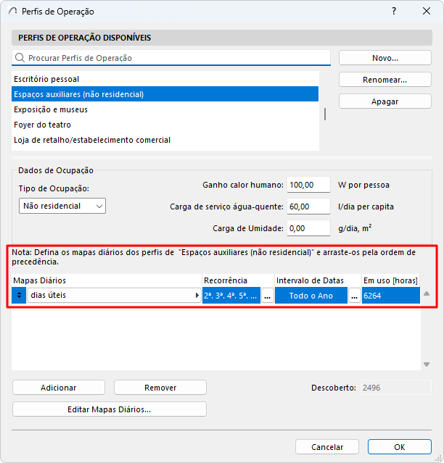Select the Escritório pessoal profile

165,79
